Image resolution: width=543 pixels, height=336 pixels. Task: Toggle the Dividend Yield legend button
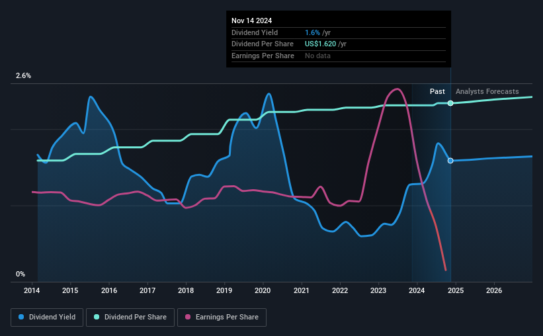(x=47, y=317)
